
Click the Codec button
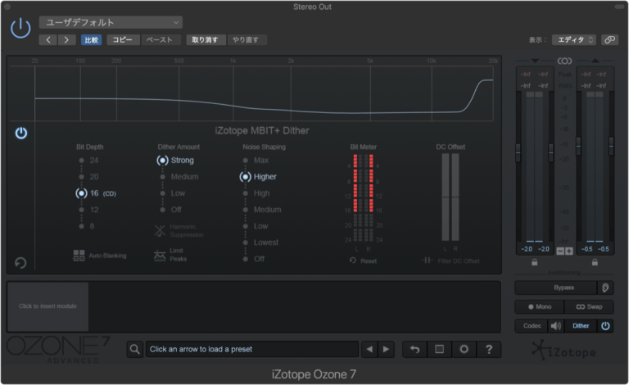click(532, 326)
